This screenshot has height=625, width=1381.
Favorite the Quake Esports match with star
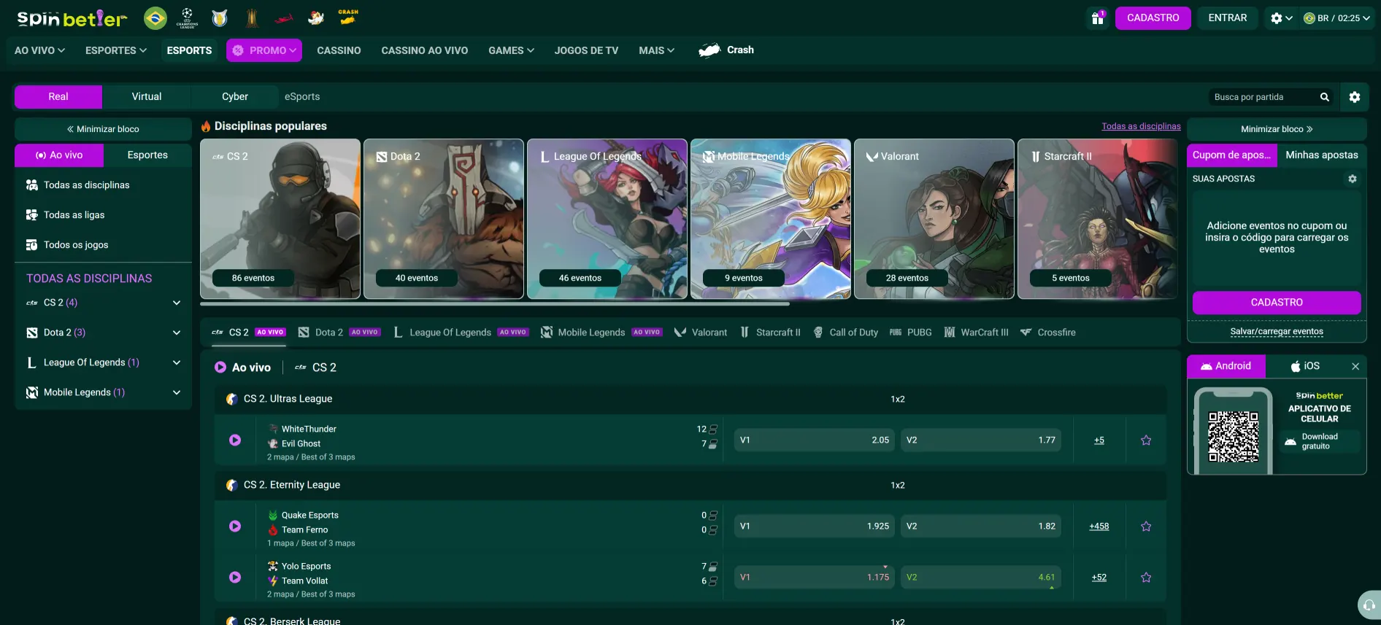pyautogui.click(x=1146, y=526)
